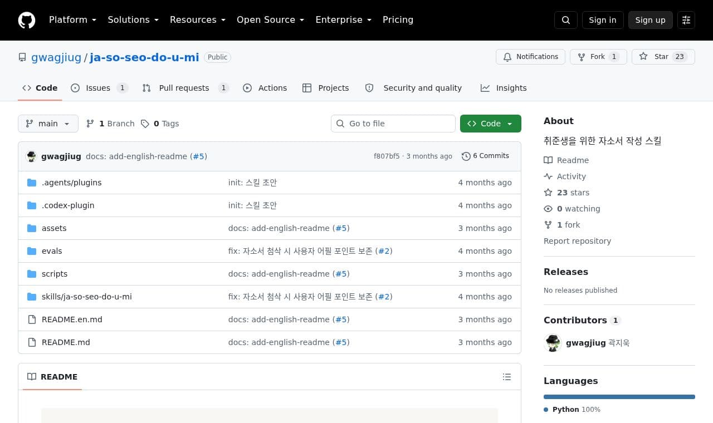Screen dimensions: 713x423
Task: Click the Sign in button
Action: pyautogui.click(x=603, y=20)
